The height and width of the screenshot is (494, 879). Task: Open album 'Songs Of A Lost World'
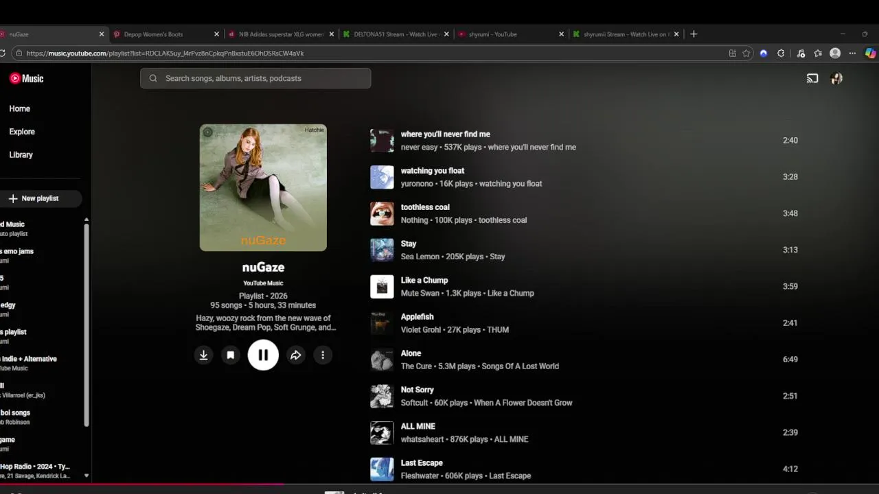pos(520,366)
